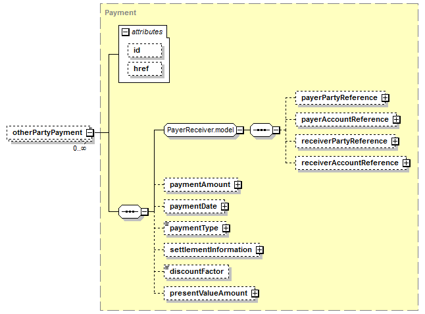Click the annotation lines icon on paymentType
The width and height of the screenshot is (425, 314).
(166, 224)
